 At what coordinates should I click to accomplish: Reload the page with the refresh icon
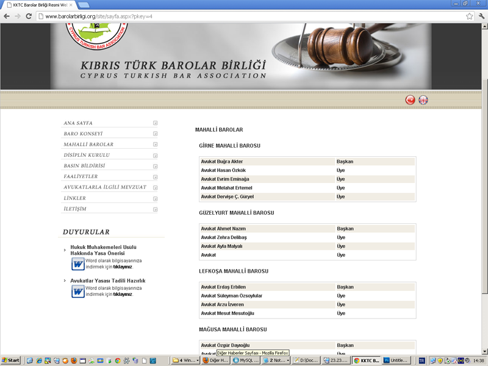pos(29,16)
